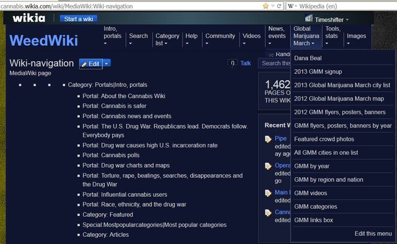Expand the Search navigation menu
Viewport: 397px width, 244px height.
pyautogui.click(x=131, y=43)
